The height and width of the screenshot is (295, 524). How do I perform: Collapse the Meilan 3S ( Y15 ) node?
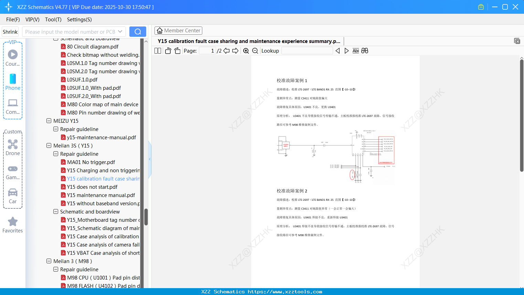49,145
